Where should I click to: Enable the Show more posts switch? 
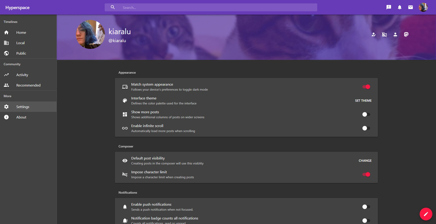point(366,114)
